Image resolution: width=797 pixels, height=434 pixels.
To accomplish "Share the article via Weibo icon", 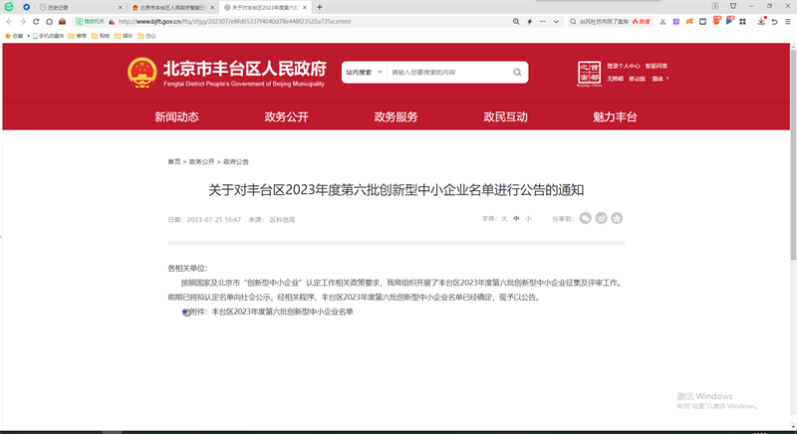I will (602, 218).
